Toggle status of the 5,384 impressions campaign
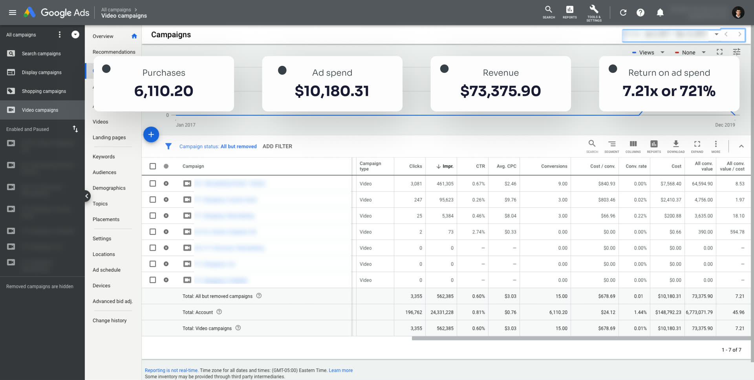754x380 pixels. [166, 215]
